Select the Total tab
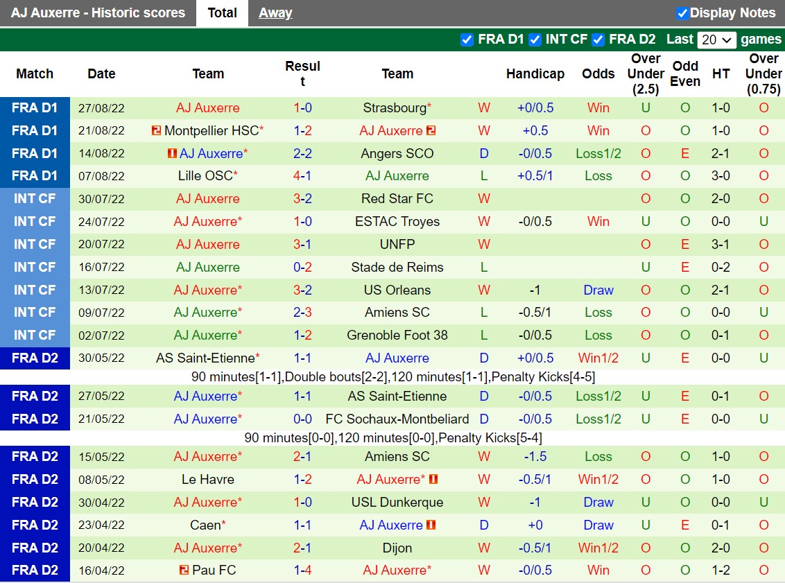The height and width of the screenshot is (583, 785). pos(222,13)
